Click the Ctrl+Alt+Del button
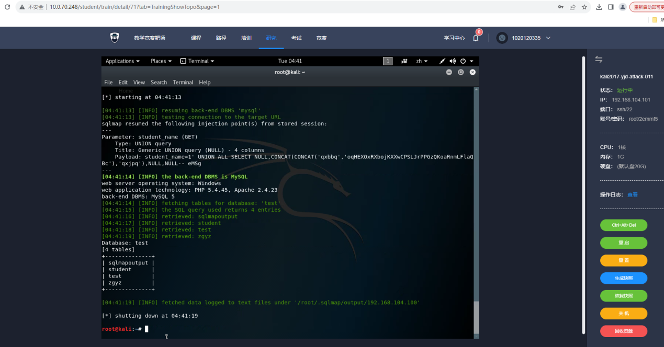 click(624, 225)
